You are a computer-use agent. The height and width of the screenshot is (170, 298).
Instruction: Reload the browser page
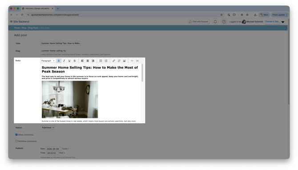[22, 15]
